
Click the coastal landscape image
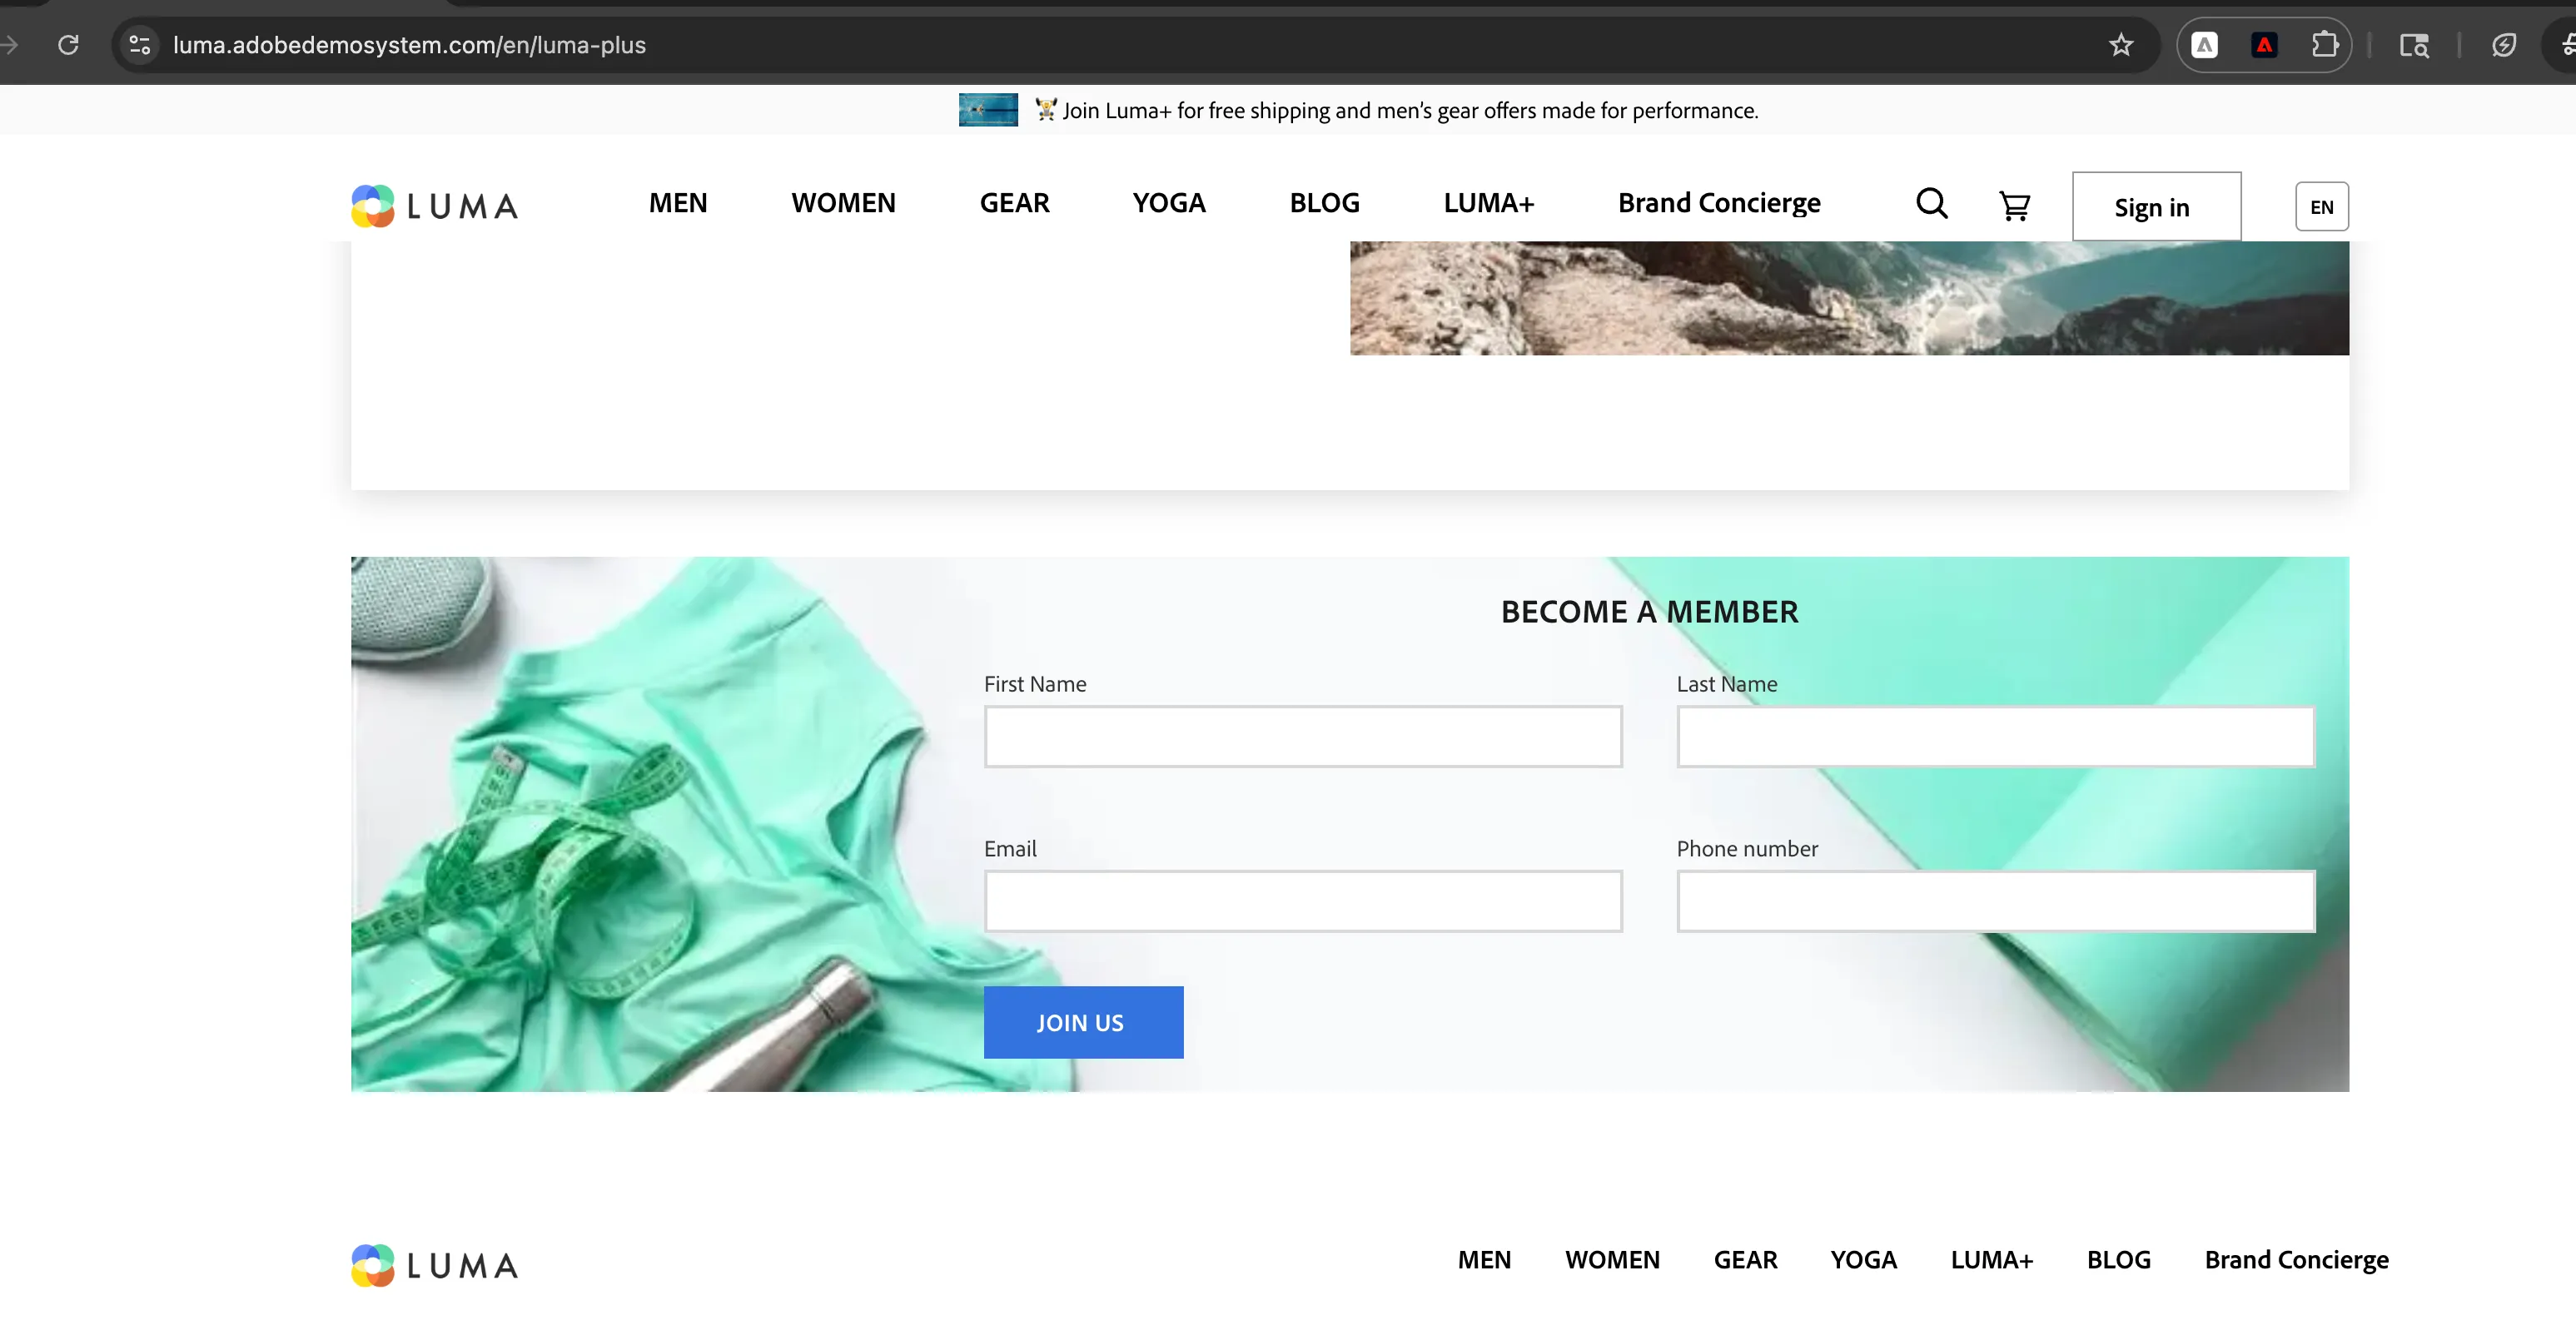[x=1849, y=298]
